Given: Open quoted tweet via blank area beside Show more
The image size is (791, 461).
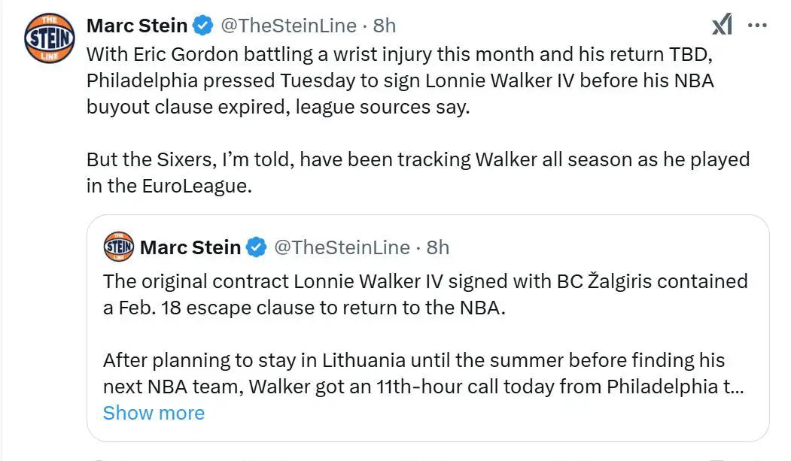Looking at the screenshot, I should 479,413.
